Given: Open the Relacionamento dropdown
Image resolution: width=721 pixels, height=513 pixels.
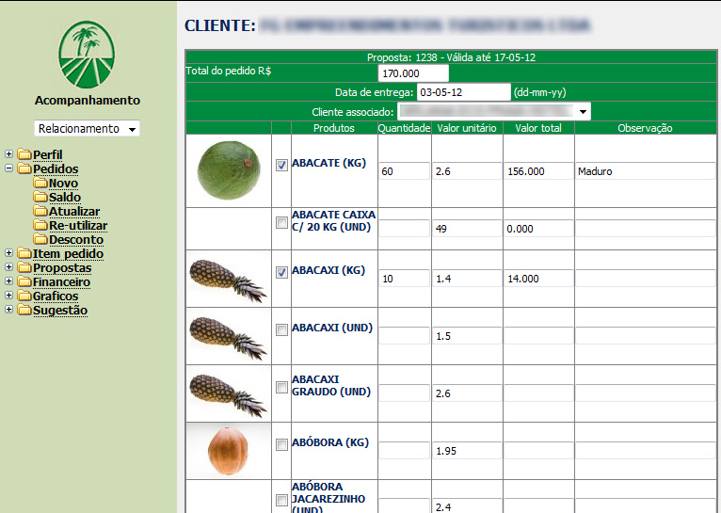Looking at the screenshot, I should 87,128.
